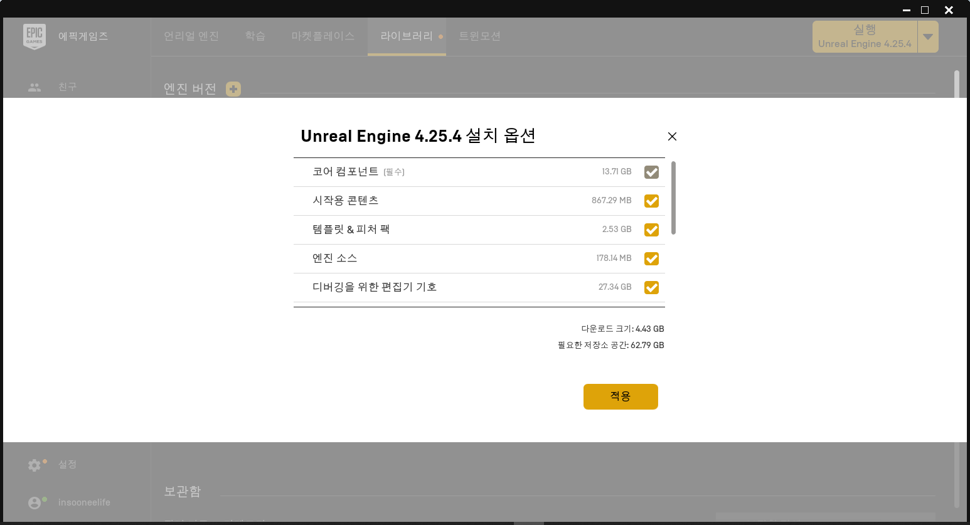Open the 언리얼 엔진 tab
Screen dimensions: 970x525
click(x=191, y=36)
